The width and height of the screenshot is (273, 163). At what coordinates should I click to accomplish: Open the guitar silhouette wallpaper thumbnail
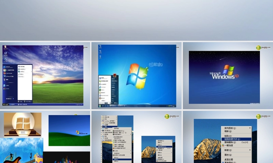pos(21,151)
